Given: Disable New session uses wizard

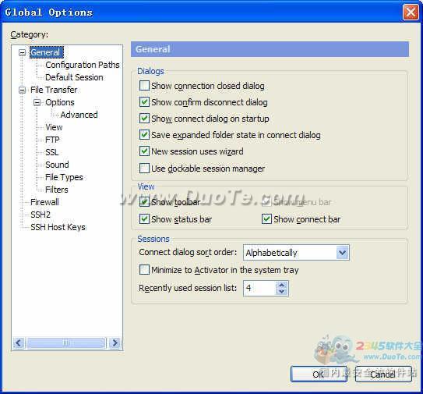Looking at the screenshot, I should click(144, 151).
